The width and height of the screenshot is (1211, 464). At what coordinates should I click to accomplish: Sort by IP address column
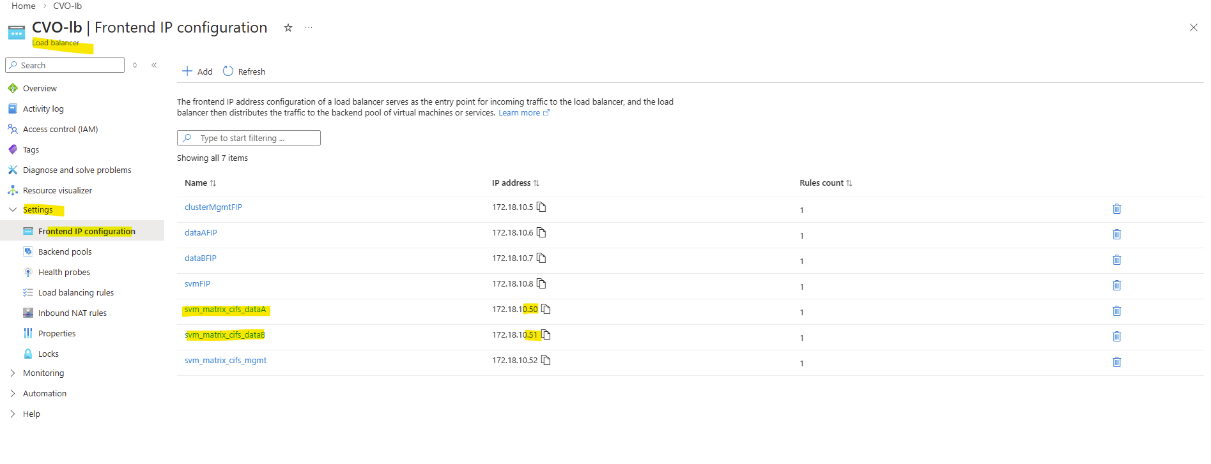515,183
